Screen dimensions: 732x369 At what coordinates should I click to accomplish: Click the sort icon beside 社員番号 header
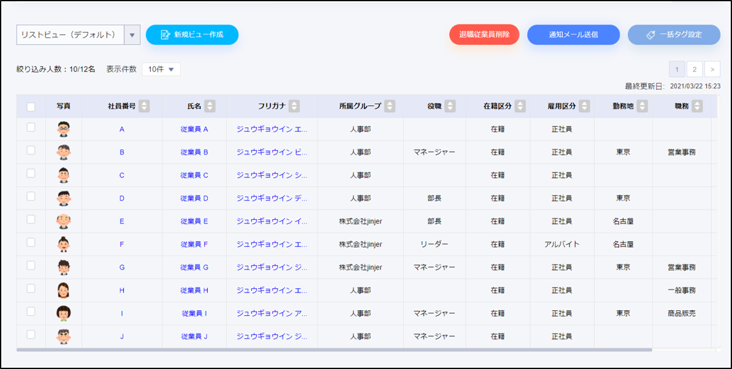coord(144,106)
